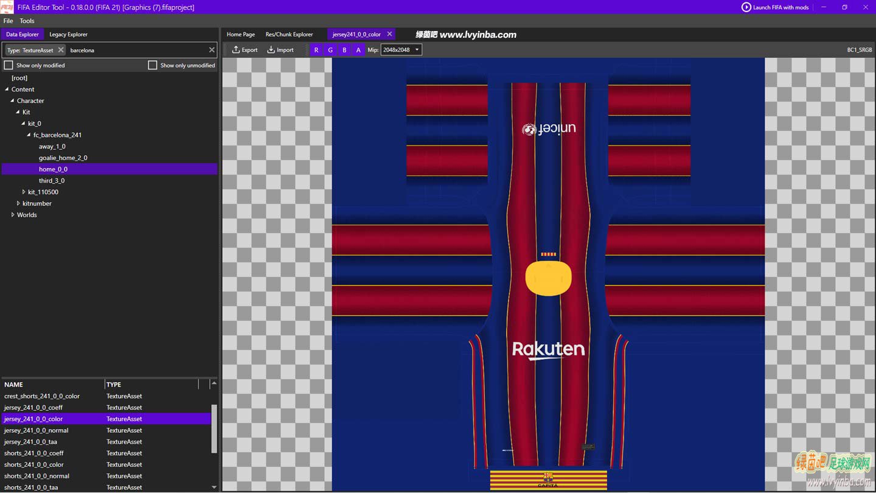Select shorts_241_0_0_coeff asset
The image size is (876, 493).
(106, 453)
